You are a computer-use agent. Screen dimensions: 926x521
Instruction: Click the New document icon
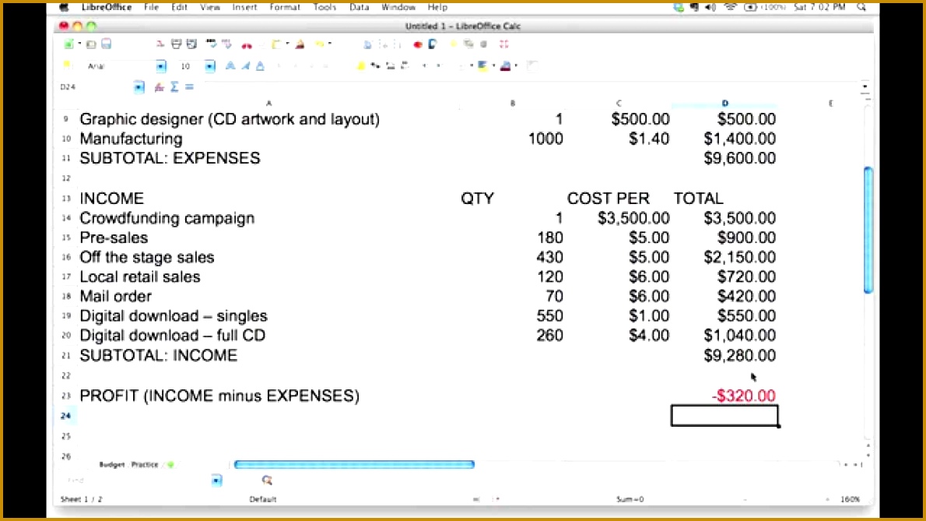pos(68,44)
